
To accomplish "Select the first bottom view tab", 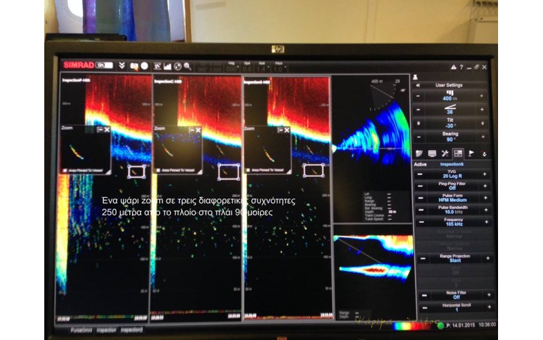I will 81,330.
